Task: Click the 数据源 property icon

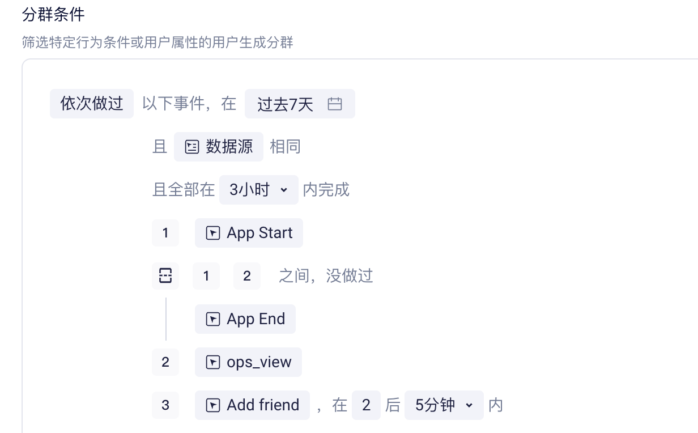Action: coord(192,147)
